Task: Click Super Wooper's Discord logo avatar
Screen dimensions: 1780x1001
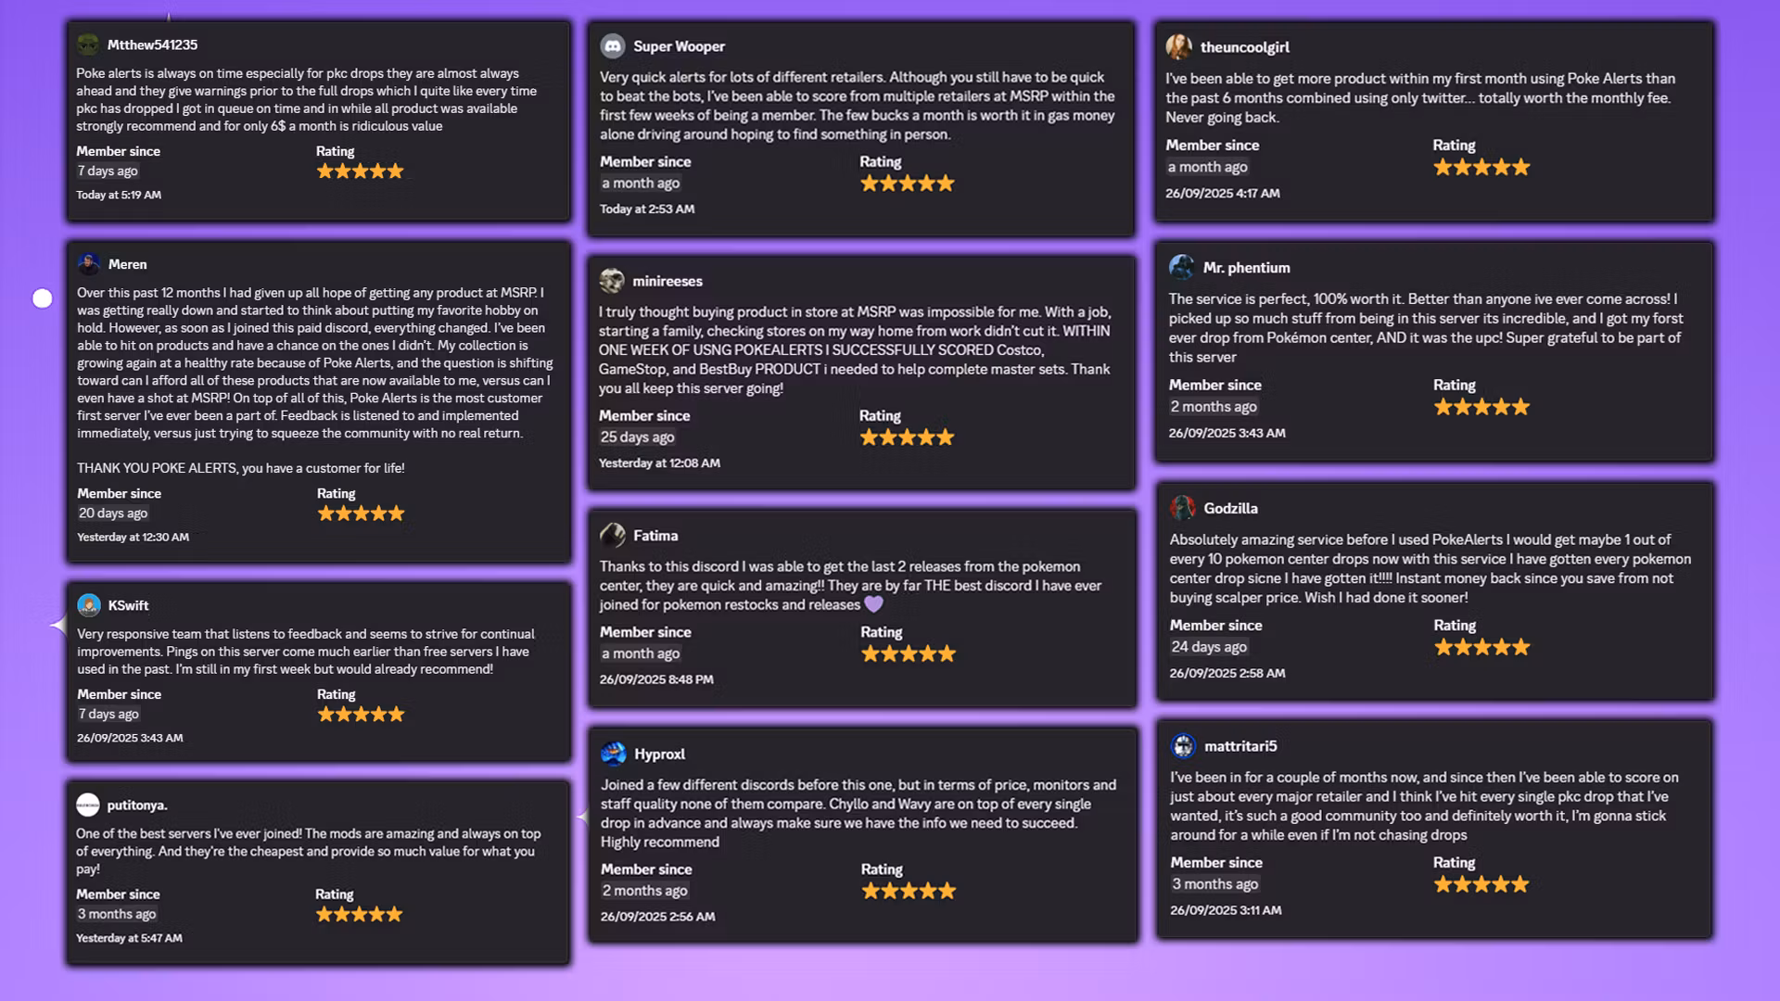Action: (x=613, y=46)
